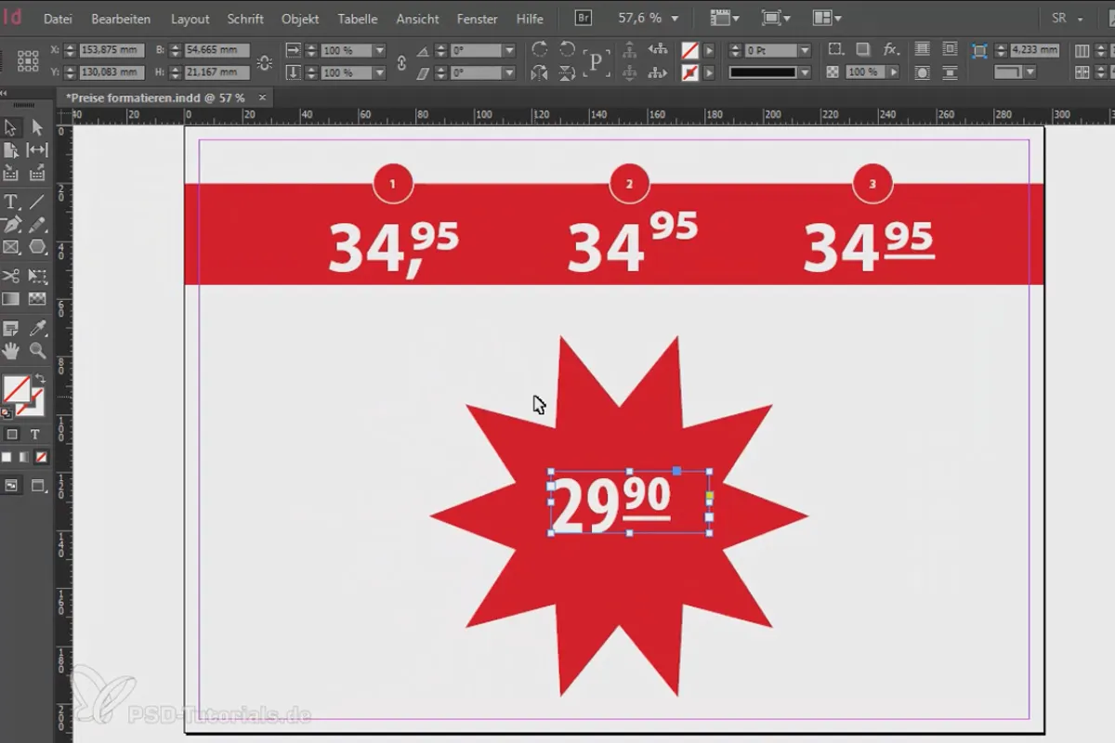1115x743 pixels.
Task: Select the Line tool
Action: [37, 202]
